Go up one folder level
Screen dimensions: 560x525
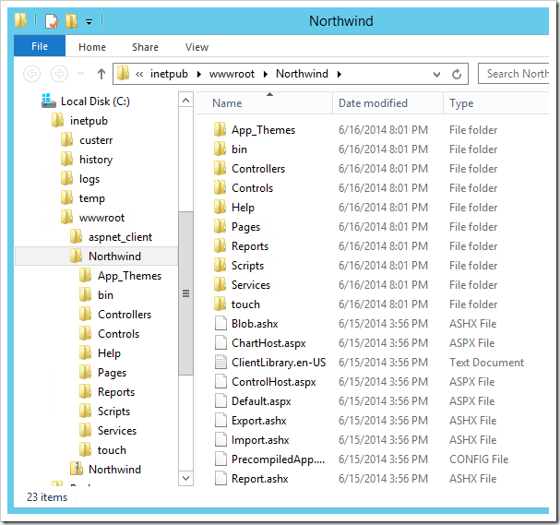101,74
